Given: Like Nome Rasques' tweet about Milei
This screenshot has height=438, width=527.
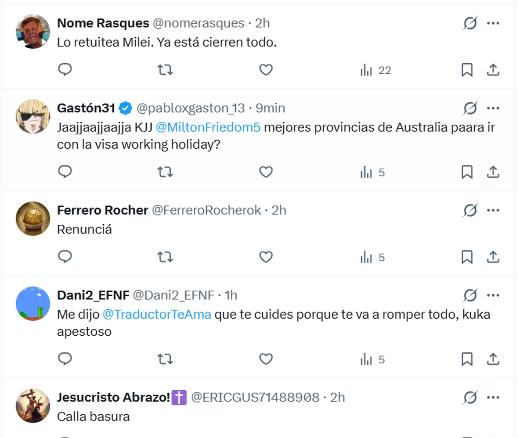Looking at the screenshot, I should (x=266, y=70).
